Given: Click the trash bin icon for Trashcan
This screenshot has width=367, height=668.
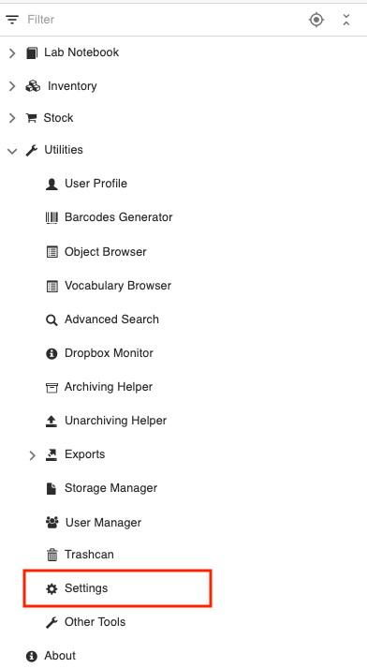Looking at the screenshot, I should pyautogui.click(x=51, y=555).
